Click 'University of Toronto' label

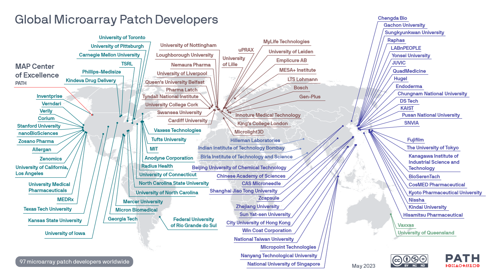tap(122, 38)
